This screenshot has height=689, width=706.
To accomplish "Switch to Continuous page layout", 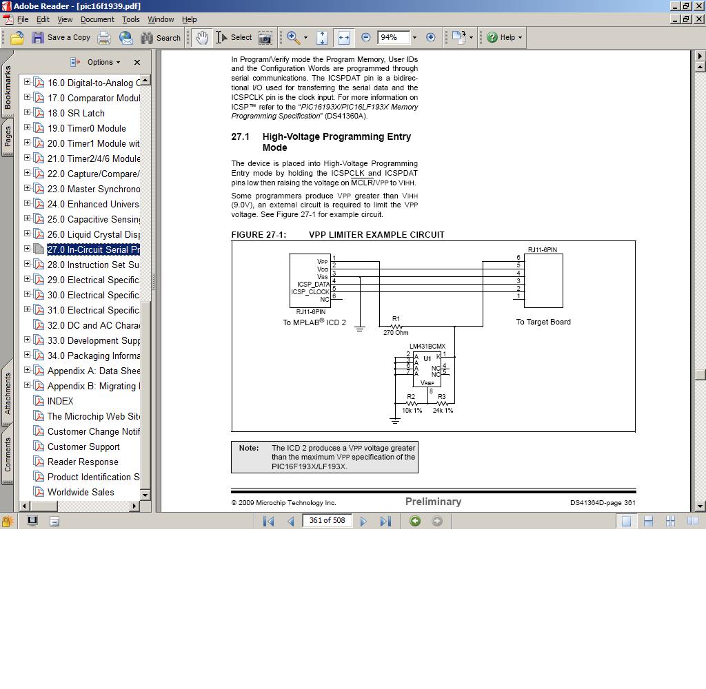I will (x=648, y=521).
